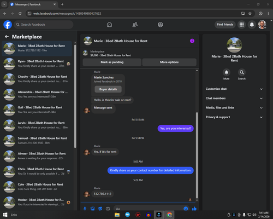Click the house thumbnail in the info panel
Viewport: 273px width, 219px height.
click(234, 45)
